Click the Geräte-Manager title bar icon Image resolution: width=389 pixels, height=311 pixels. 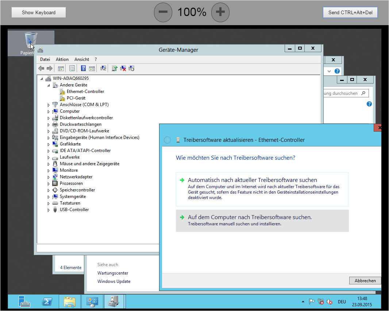pyautogui.click(x=40, y=50)
